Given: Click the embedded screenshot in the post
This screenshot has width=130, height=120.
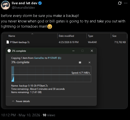Looking at the screenshot, I should click(64, 70).
